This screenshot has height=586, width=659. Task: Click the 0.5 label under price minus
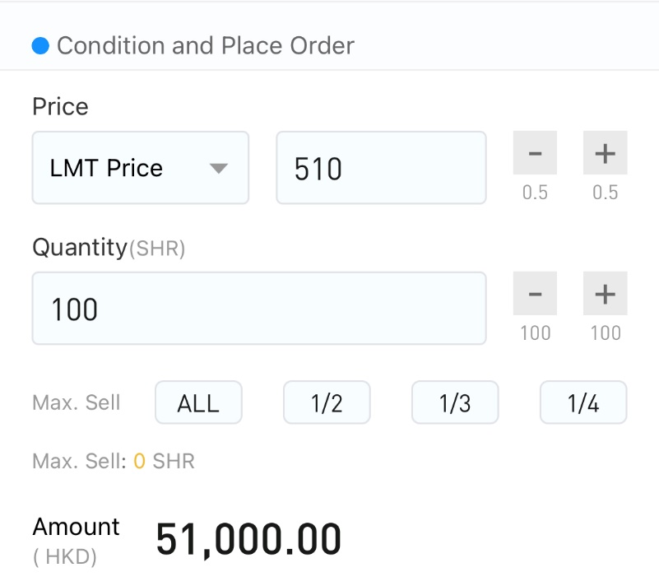pyautogui.click(x=535, y=193)
